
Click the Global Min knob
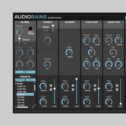[19, 64]
